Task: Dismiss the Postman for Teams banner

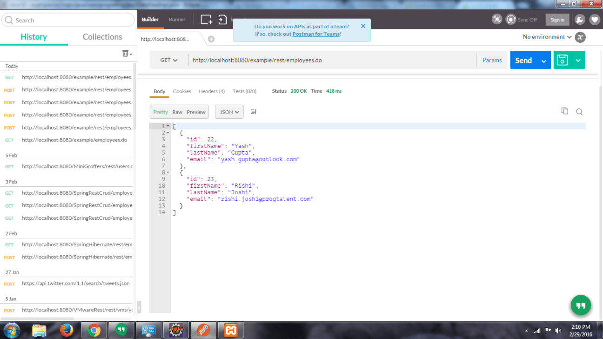Action: point(363,26)
